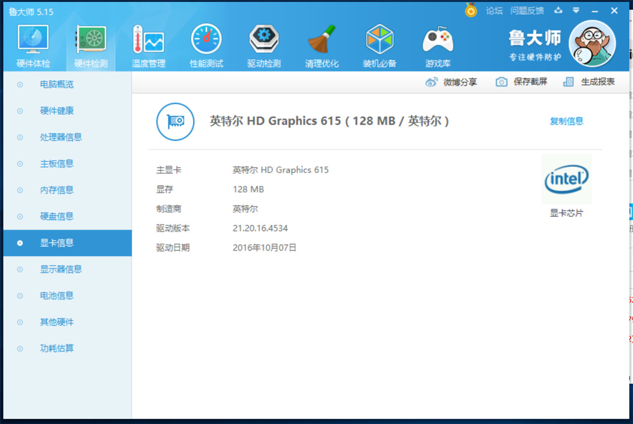This screenshot has height=424, width=633.
Task: Select 电脑概览 in the sidebar
Action: [68, 85]
